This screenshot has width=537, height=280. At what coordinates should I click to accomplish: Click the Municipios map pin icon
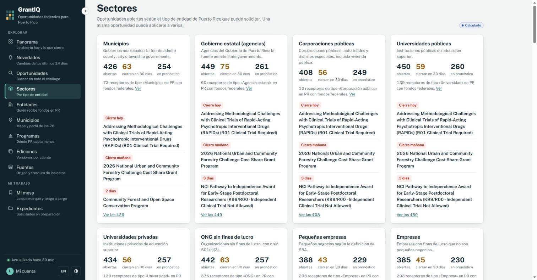pos(11,120)
